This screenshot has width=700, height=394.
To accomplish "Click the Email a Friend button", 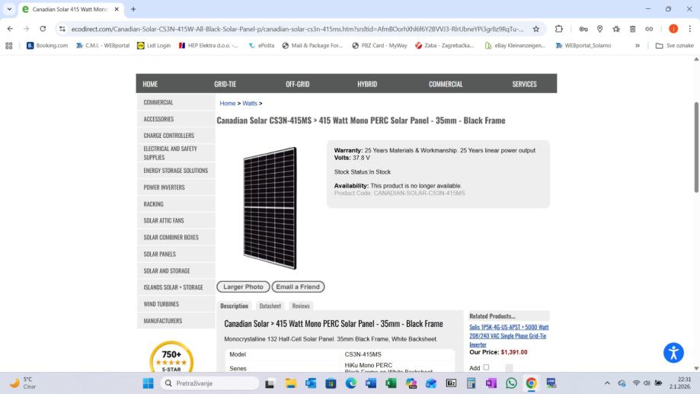I will click(x=298, y=287).
